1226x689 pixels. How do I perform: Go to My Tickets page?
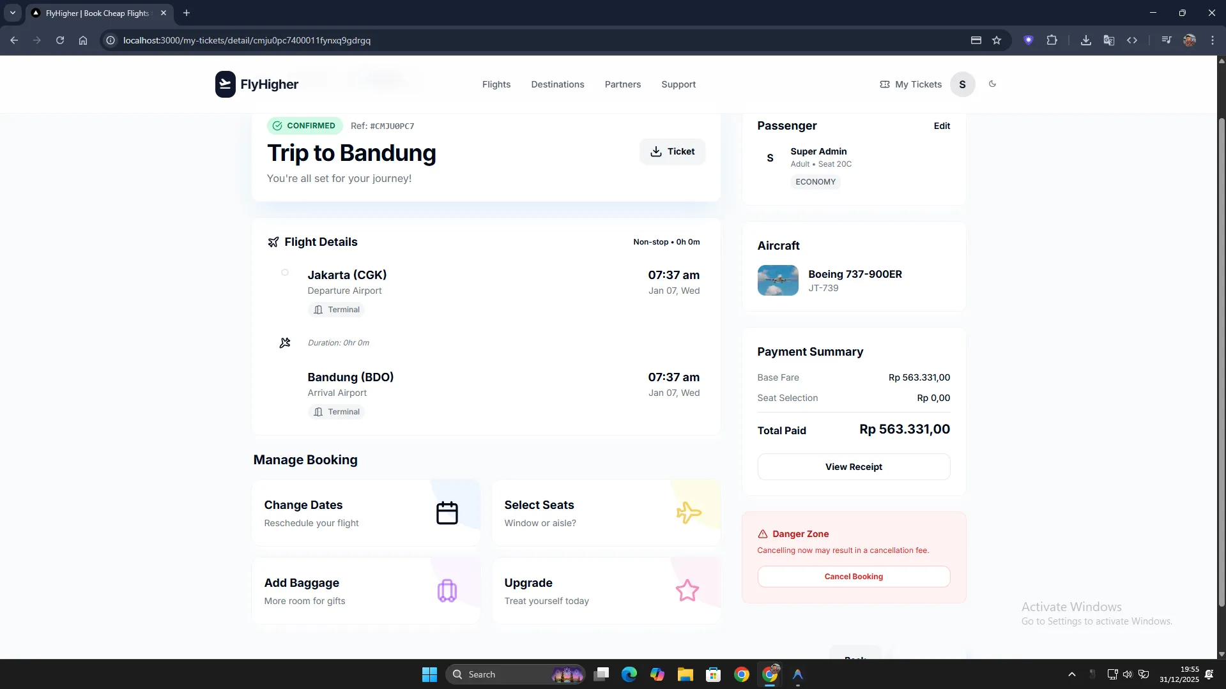coord(910,84)
